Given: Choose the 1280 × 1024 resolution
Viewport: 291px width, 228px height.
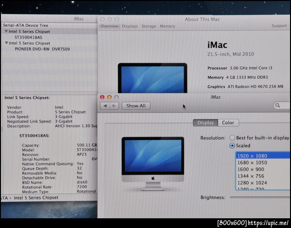Looking at the screenshot, I should [262, 183].
